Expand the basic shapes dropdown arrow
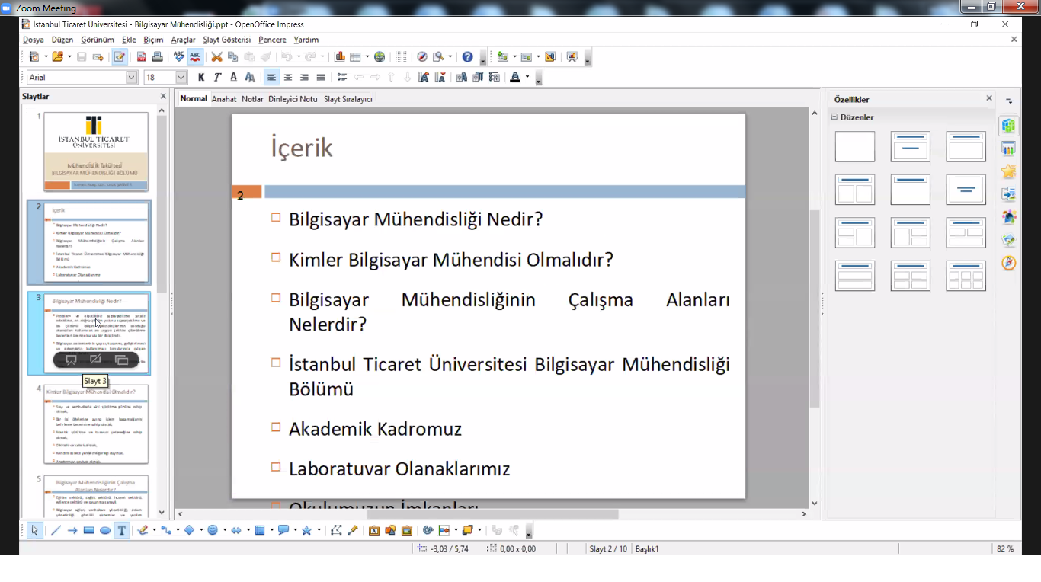Screen dimensions: 1041x582 (x=201, y=531)
